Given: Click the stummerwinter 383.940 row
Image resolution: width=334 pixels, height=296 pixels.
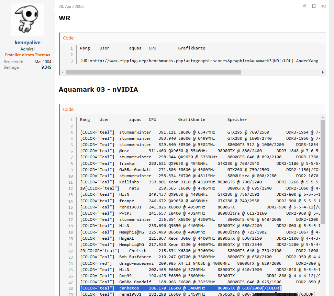Looking at the screenshot, I should point(200,138).
